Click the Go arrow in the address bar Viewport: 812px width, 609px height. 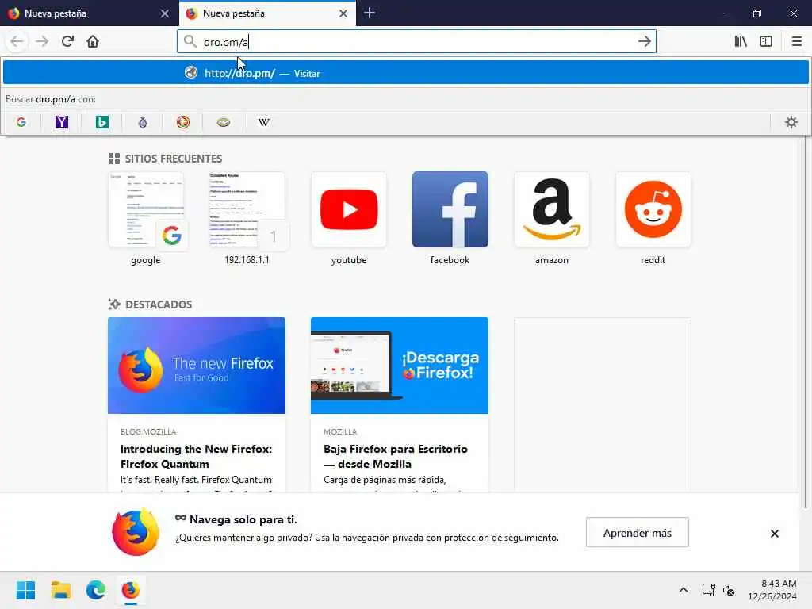[x=644, y=41]
